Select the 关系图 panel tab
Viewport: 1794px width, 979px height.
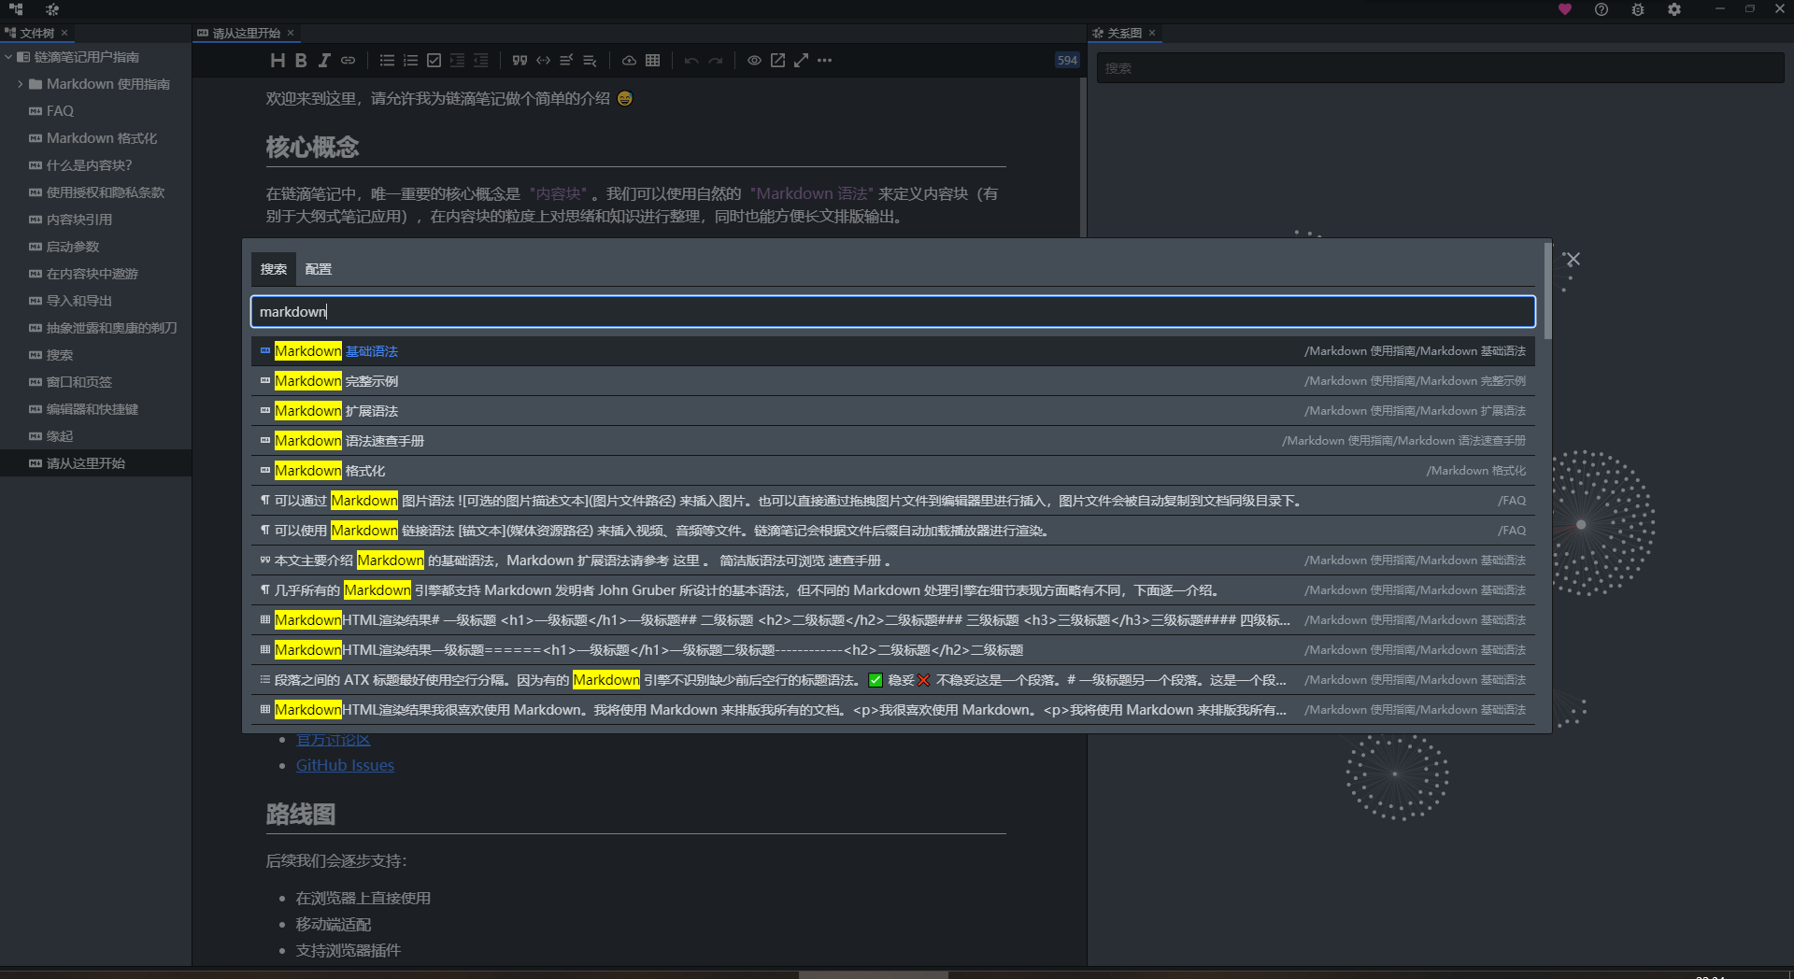tap(1124, 33)
